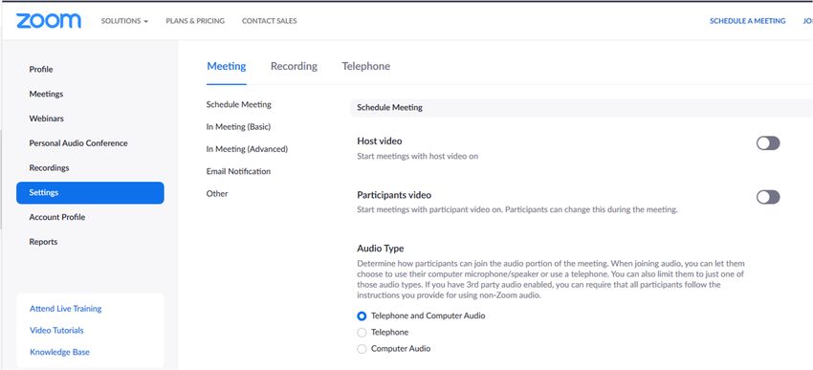
Task: Open Personal Audio Conference section
Action: tap(78, 143)
